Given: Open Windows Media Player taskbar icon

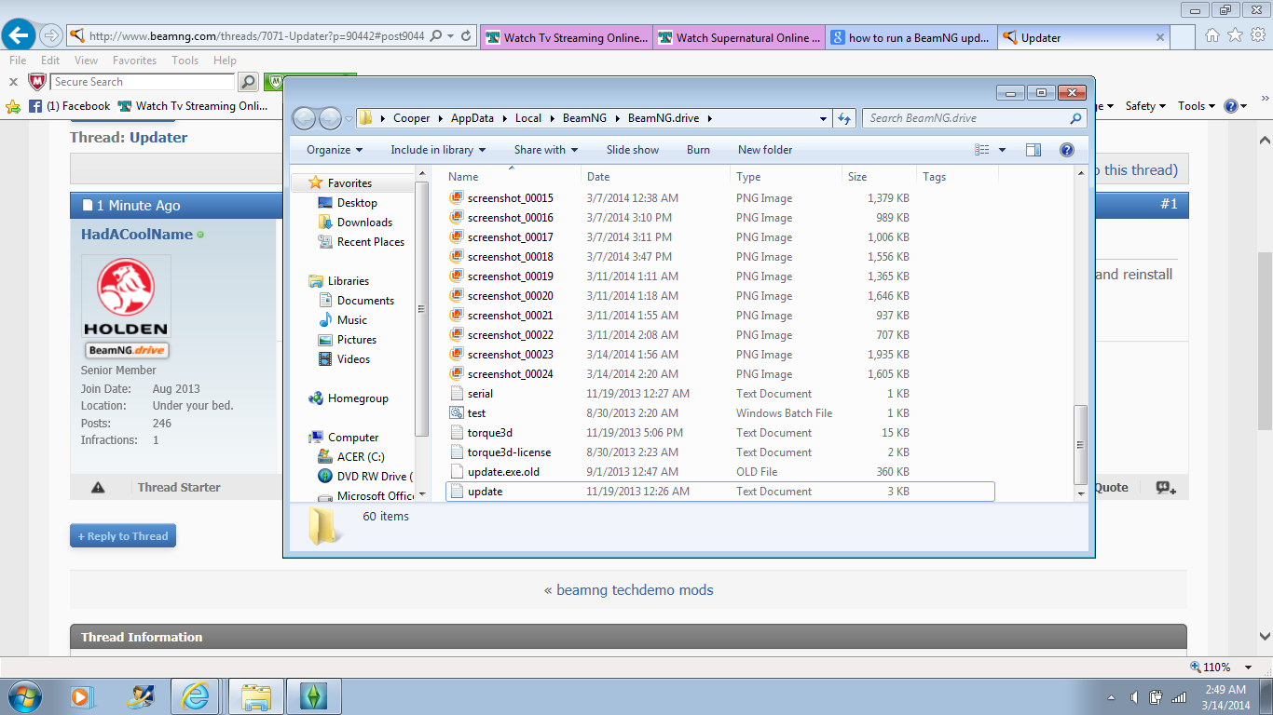Looking at the screenshot, I should tap(82, 695).
